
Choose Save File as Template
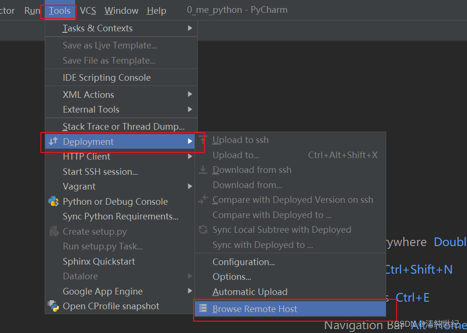click(x=121, y=61)
